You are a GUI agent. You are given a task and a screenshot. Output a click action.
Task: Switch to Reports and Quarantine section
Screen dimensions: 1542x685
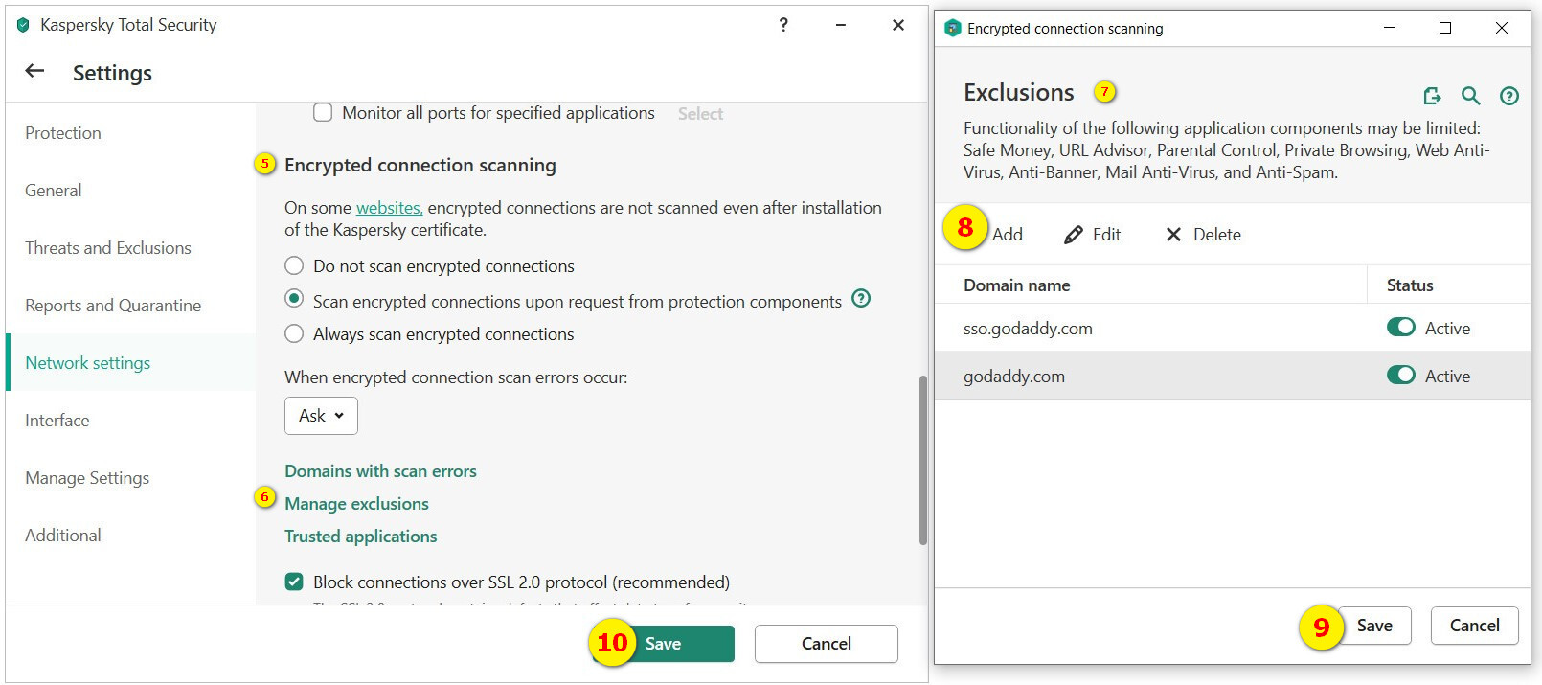113,306
